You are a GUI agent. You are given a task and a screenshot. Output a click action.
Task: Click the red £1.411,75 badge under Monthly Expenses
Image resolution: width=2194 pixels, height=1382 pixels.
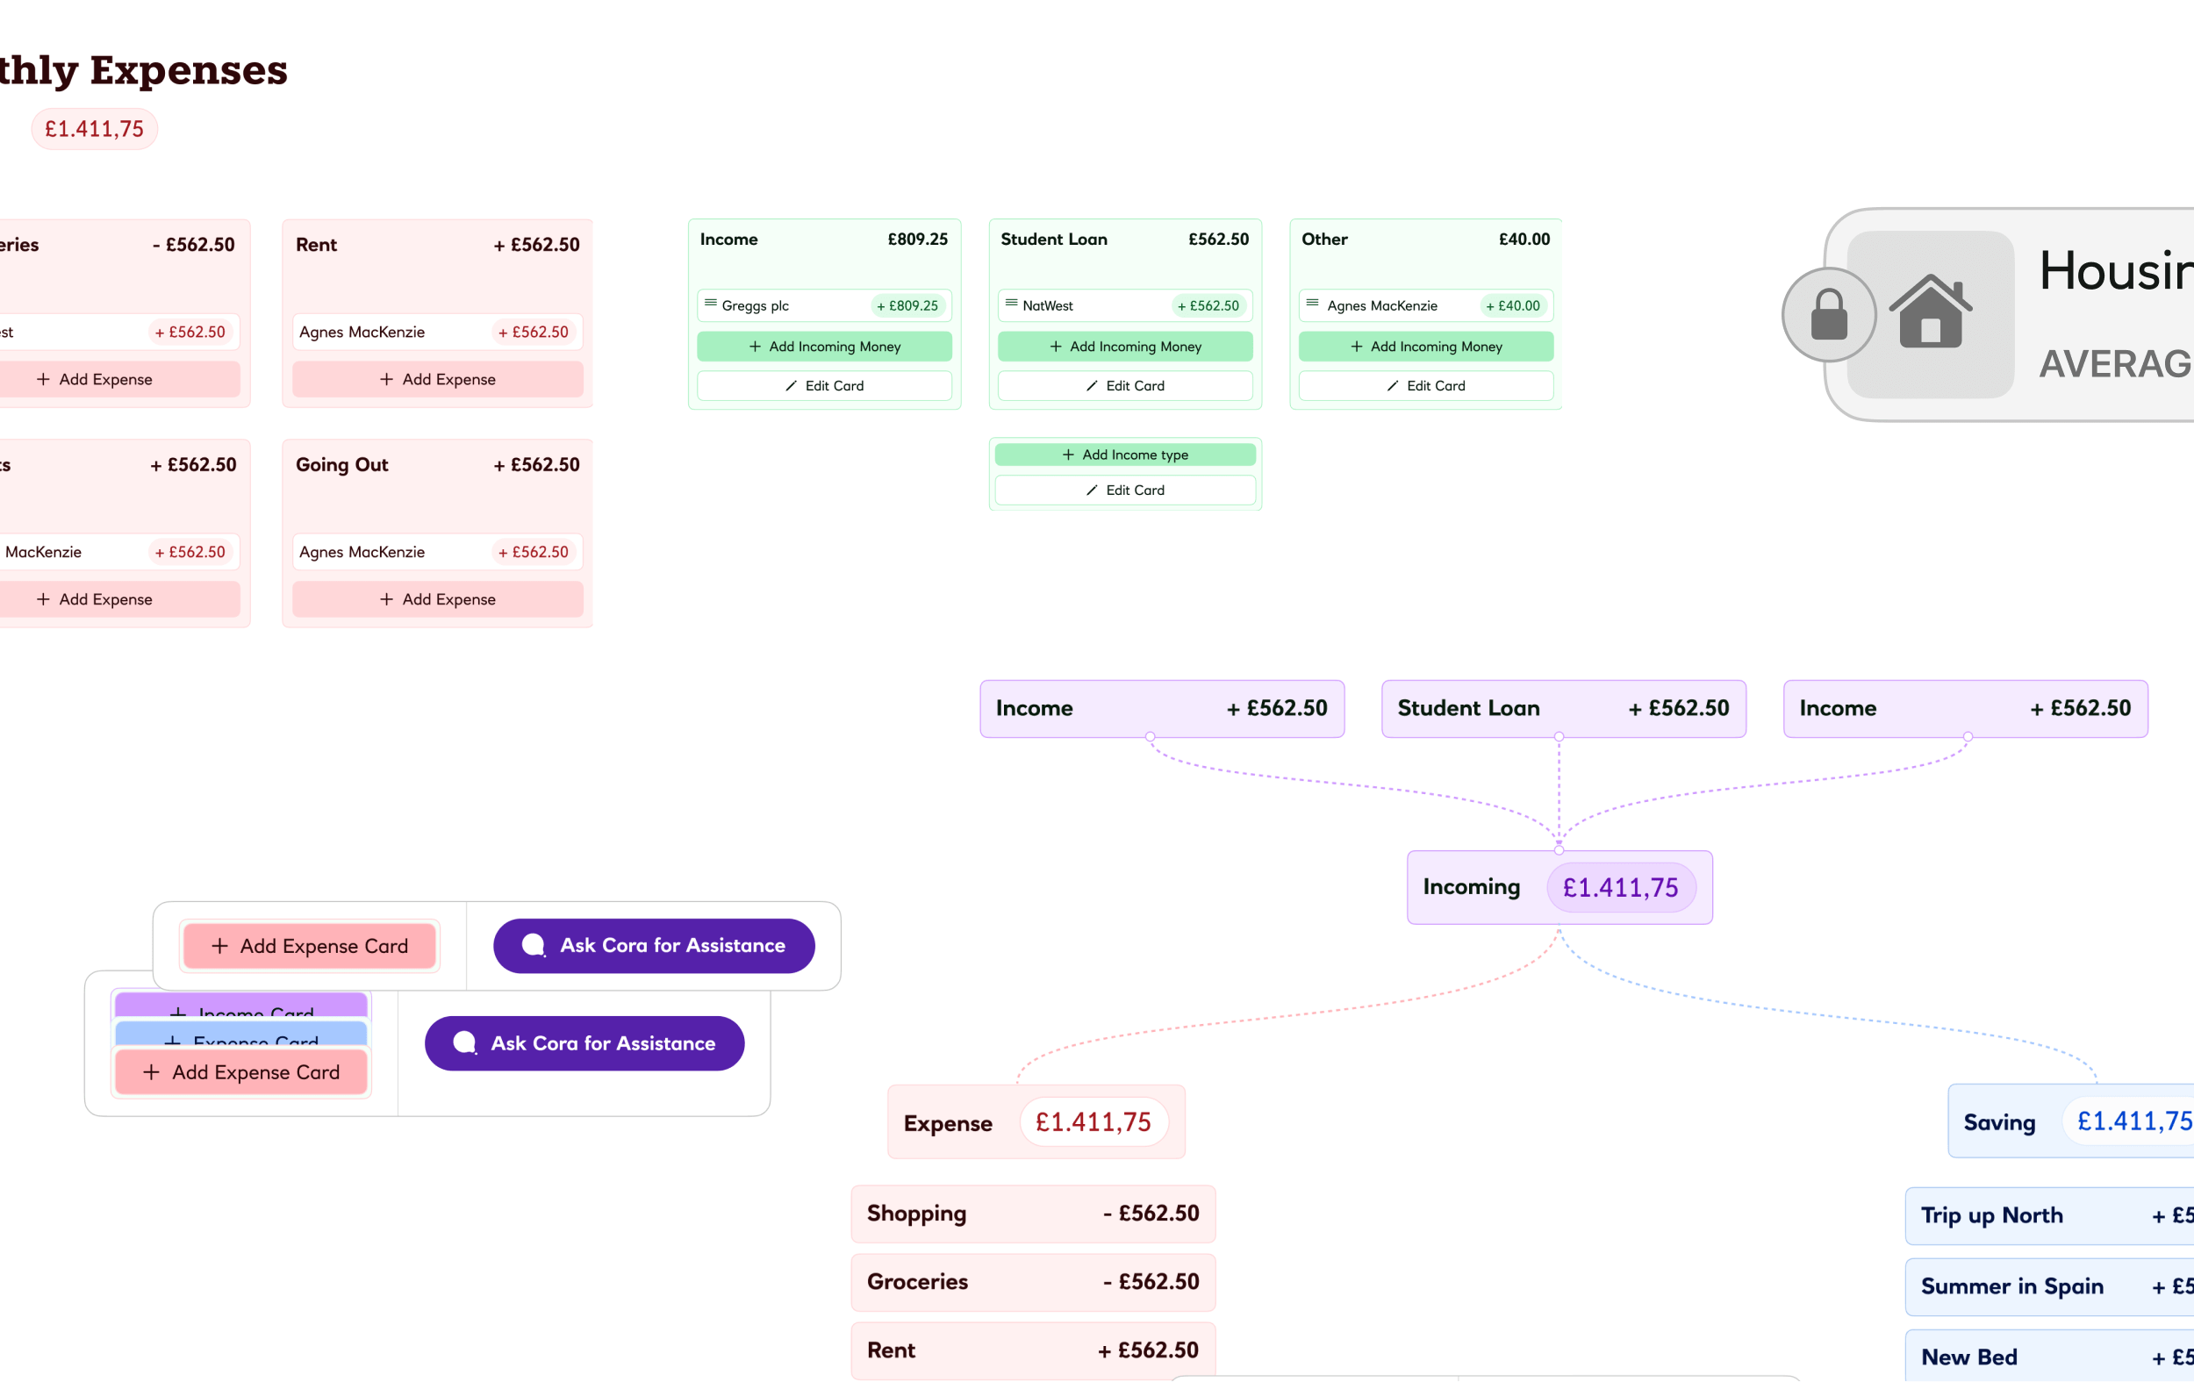[95, 128]
